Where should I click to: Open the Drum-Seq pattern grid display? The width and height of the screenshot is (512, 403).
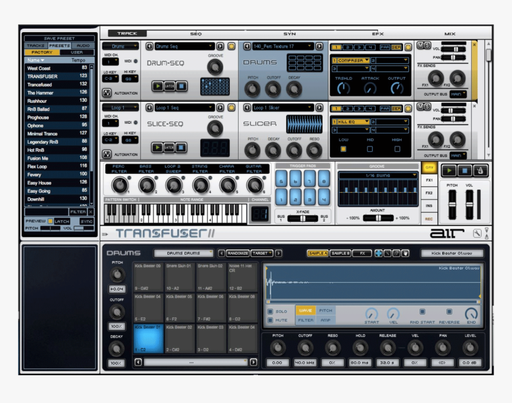point(215,86)
